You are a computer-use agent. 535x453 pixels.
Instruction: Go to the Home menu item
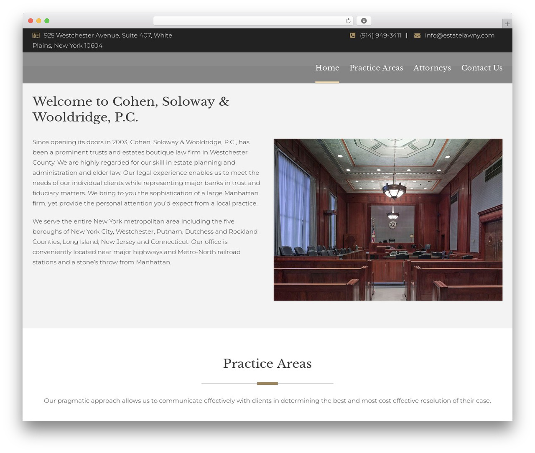pyautogui.click(x=327, y=68)
